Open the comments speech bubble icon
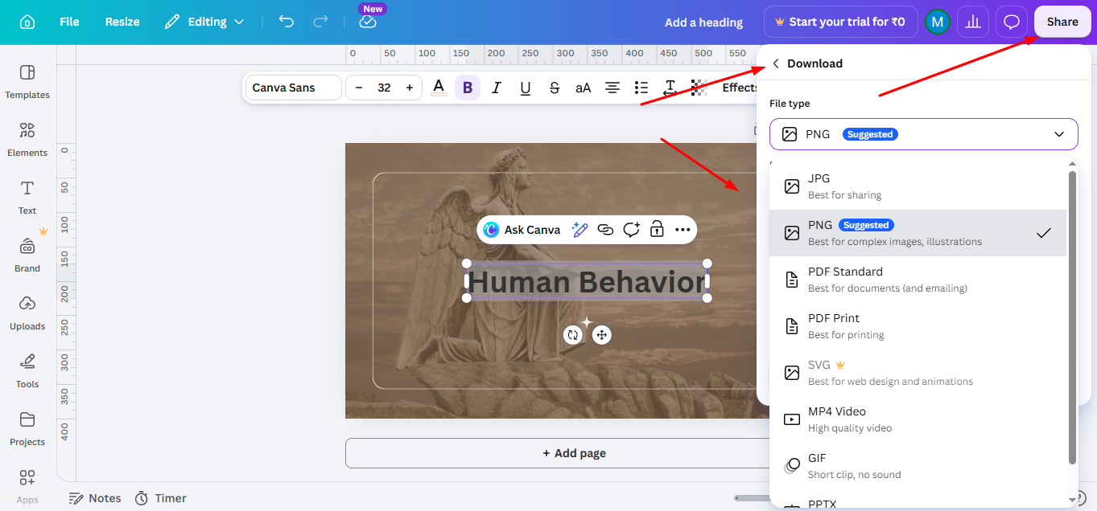Screen dimensions: 1097x511 coord(1012,22)
